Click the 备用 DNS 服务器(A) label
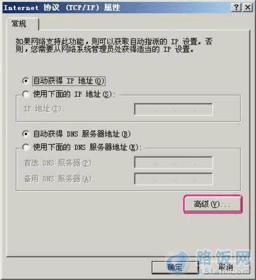Image resolution: width=256 pixels, height=280 pixels. (x=58, y=179)
